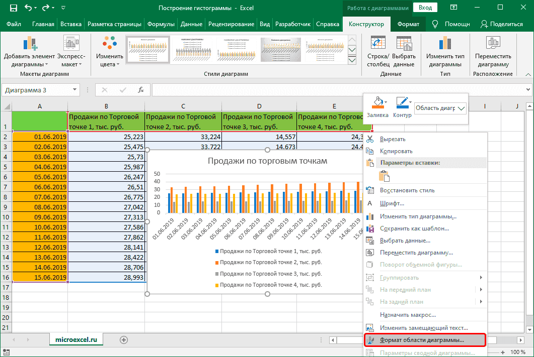
Task: Click the Undo arrow in the title bar
Action: click(29, 8)
